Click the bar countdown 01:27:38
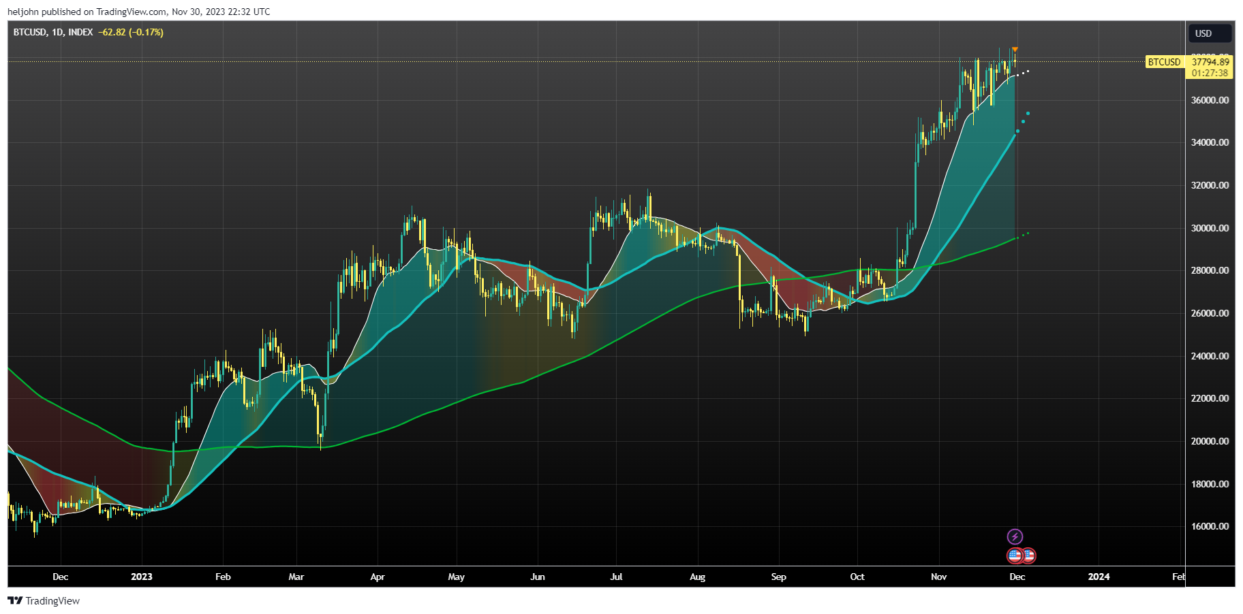Viewport: 1243px width, 614px height. tap(1210, 73)
